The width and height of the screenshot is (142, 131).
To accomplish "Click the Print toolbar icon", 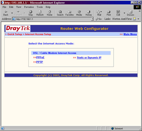I will (x=109, y=13).
